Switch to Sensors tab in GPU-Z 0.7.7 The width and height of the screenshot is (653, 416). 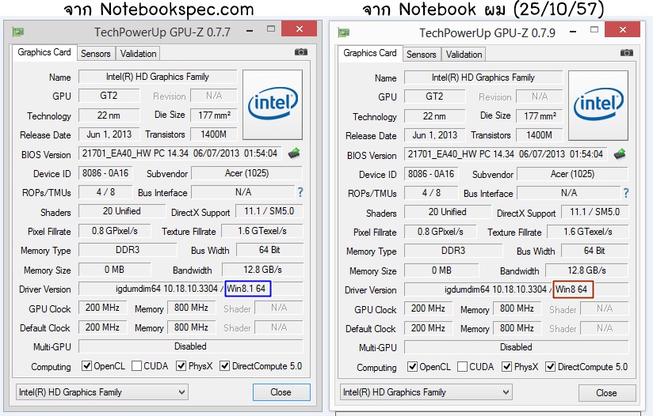pos(95,54)
